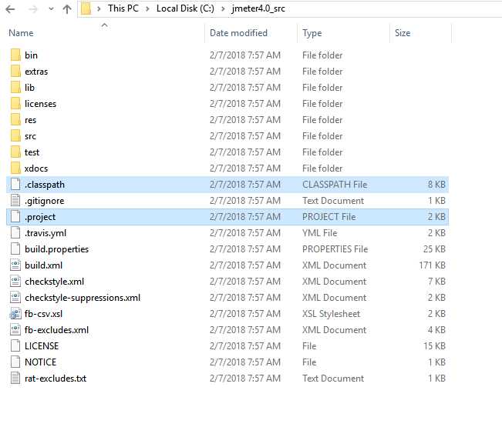Screen dimensions: 502x427
Task: Select the file name '.travis.yml'
Action: click(x=45, y=233)
